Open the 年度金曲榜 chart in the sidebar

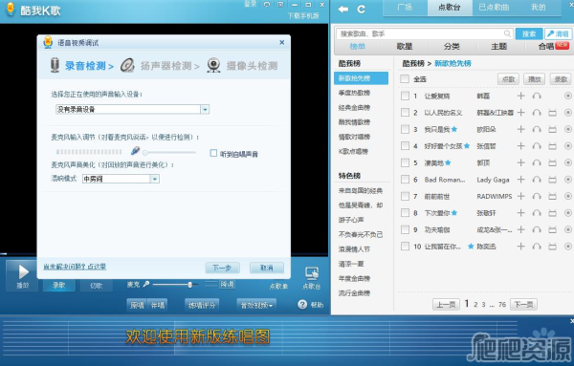point(354,279)
